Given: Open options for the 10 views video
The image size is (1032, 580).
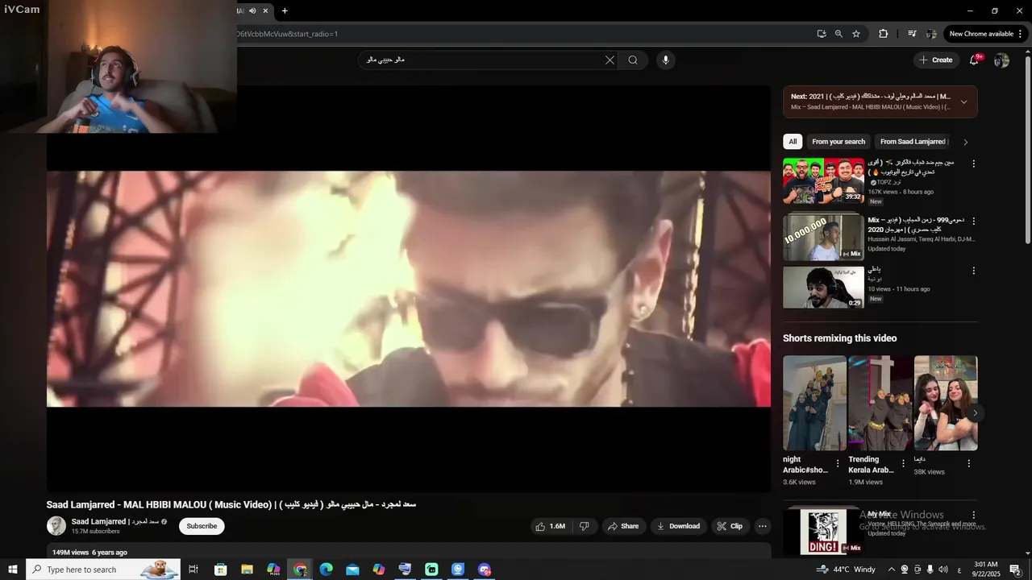Looking at the screenshot, I should click(973, 271).
